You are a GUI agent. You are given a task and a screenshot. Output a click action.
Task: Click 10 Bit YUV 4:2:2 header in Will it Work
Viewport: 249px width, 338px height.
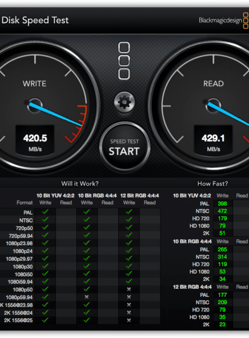click(56, 196)
